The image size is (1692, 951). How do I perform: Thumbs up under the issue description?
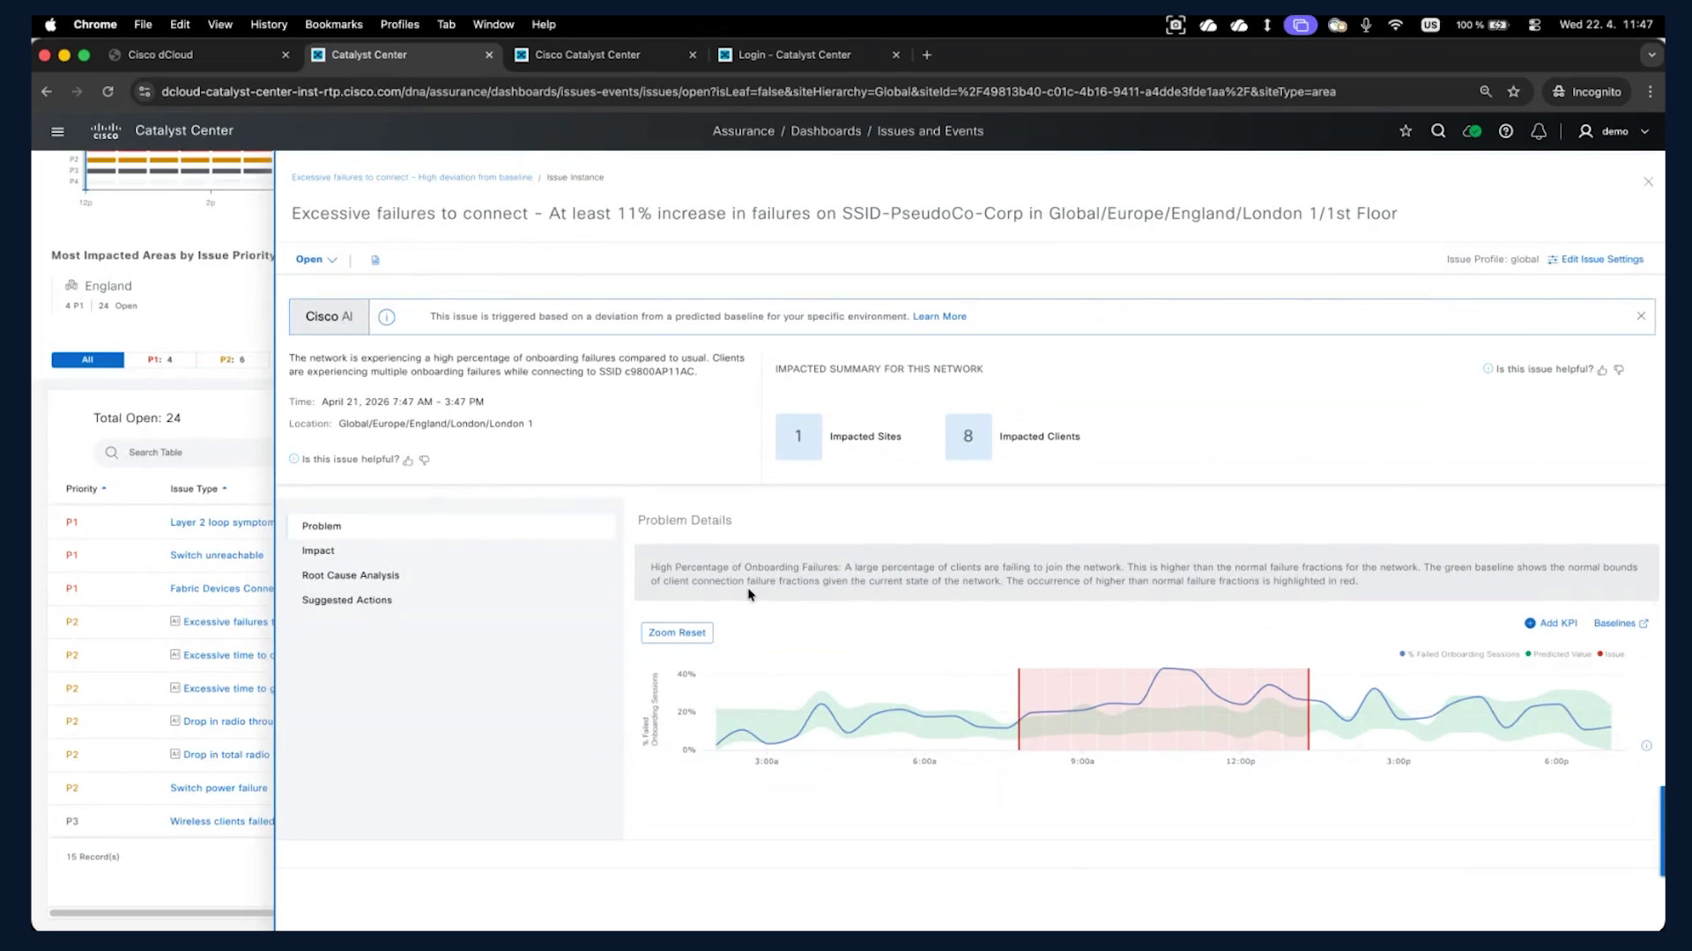[408, 461]
